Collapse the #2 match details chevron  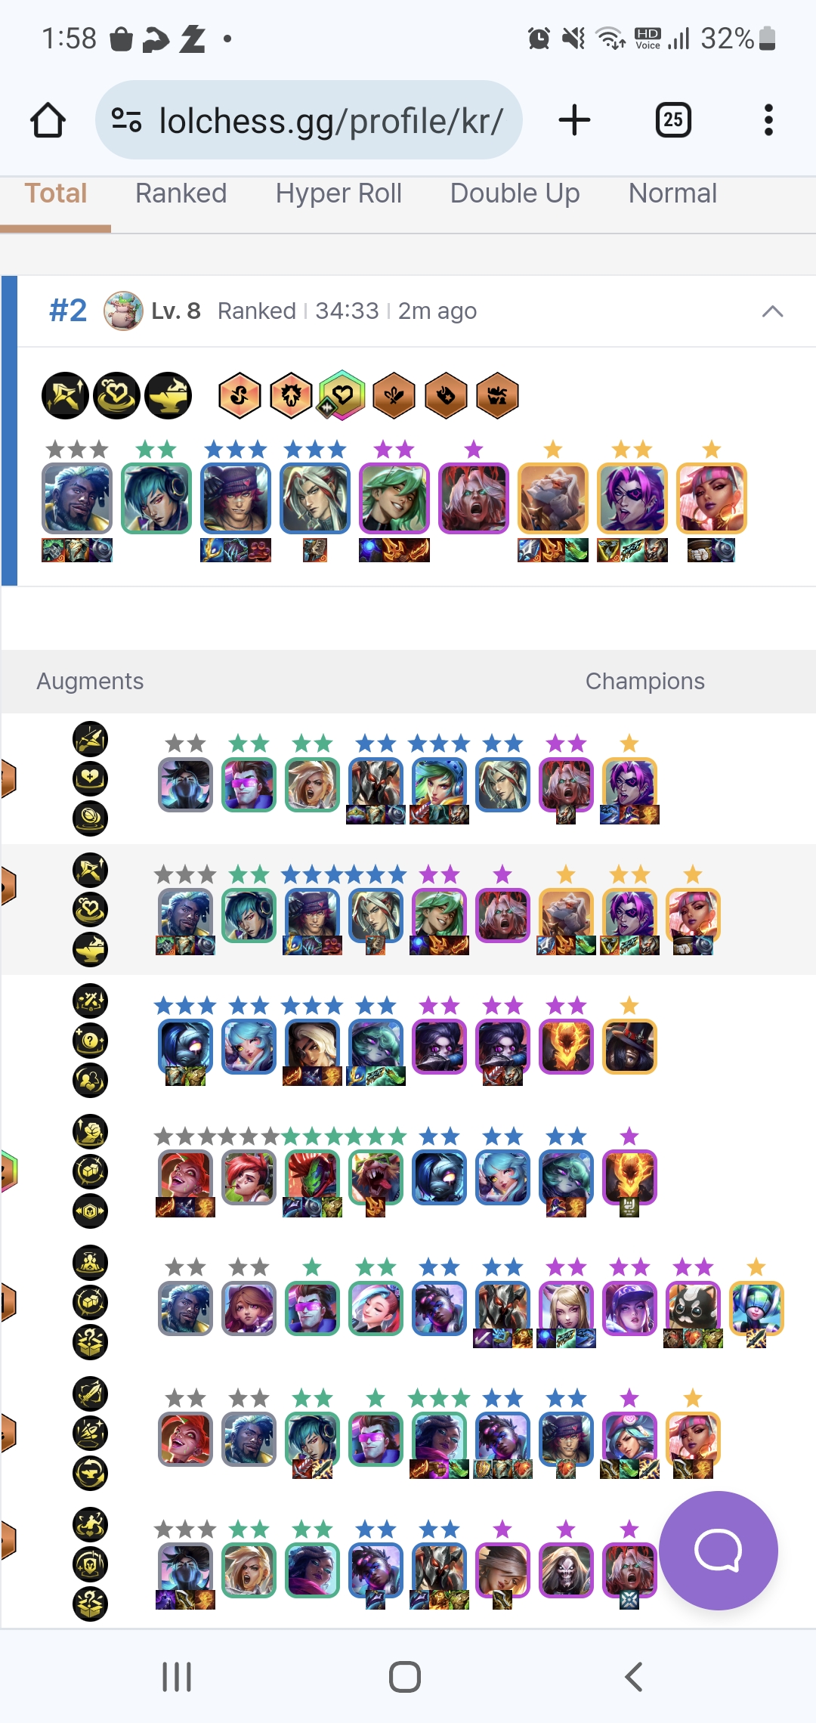[x=772, y=311]
